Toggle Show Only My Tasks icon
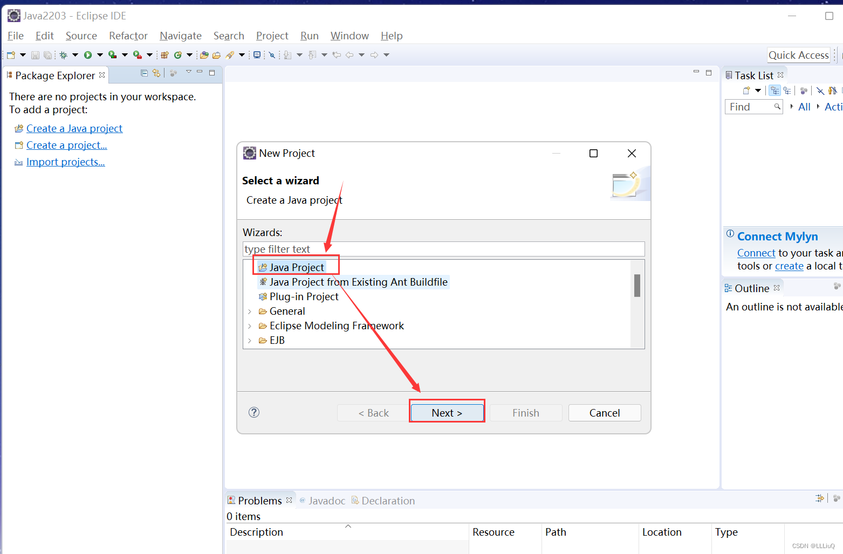Screen dimensions: 843x554 point(832,91)
